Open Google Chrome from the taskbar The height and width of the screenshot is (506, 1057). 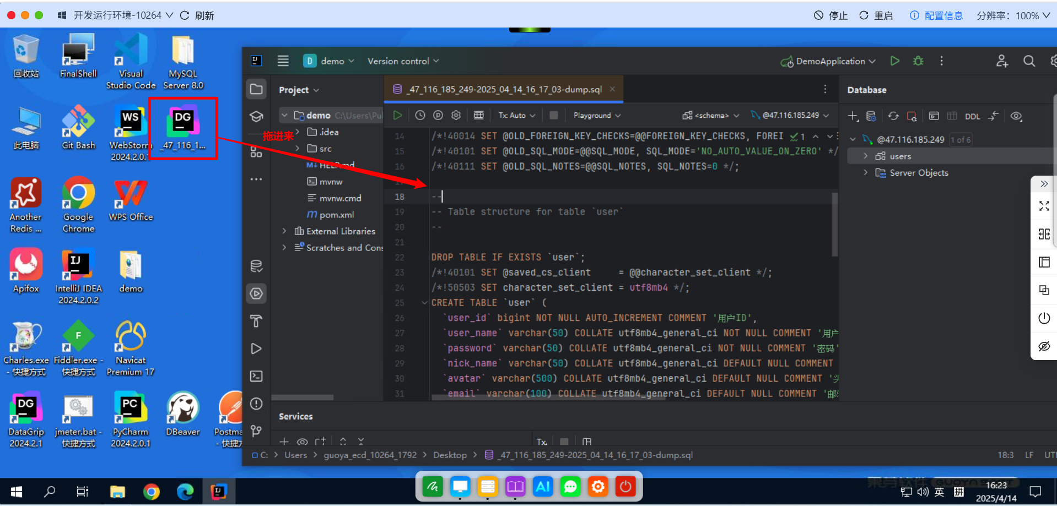point(151,491)
